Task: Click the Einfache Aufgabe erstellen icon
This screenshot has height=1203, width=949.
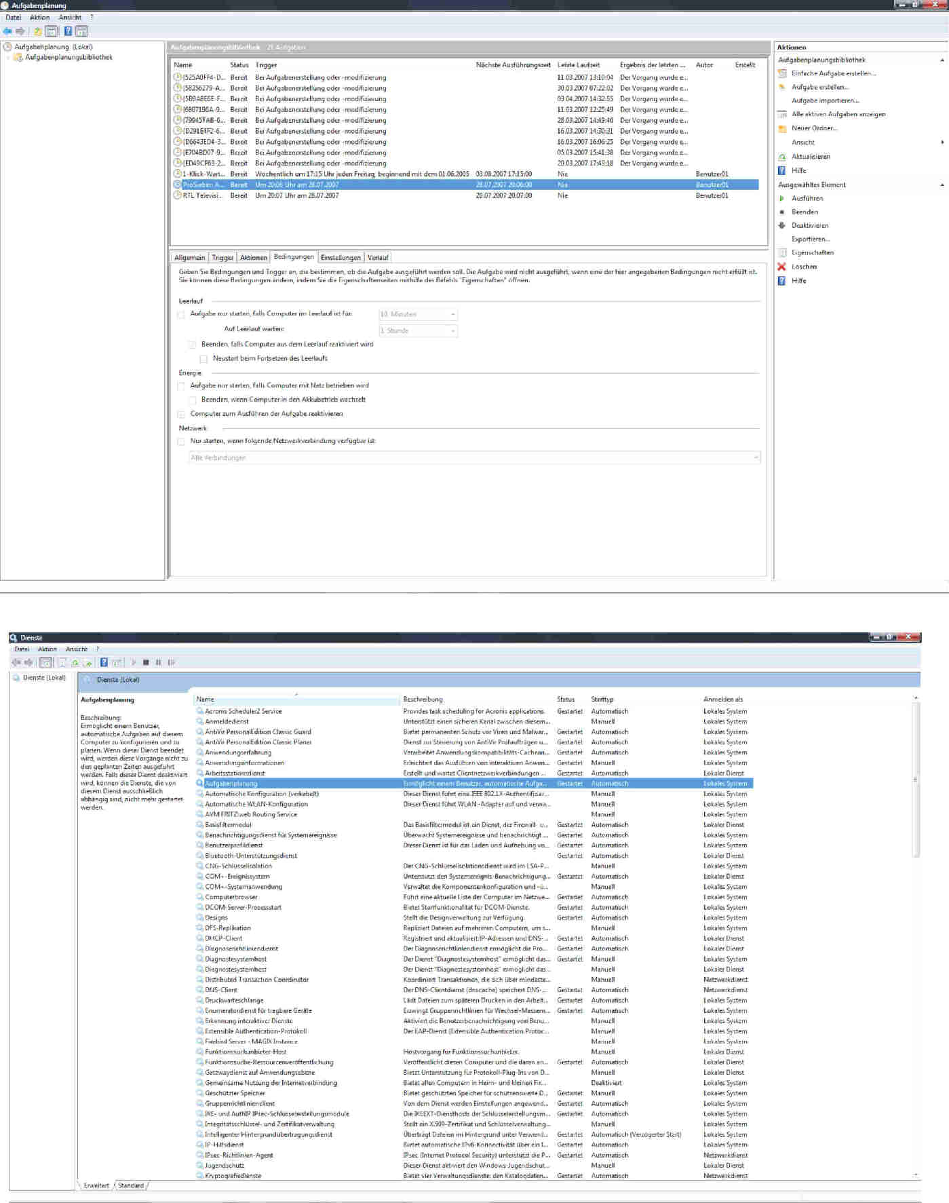Action: 782,73
